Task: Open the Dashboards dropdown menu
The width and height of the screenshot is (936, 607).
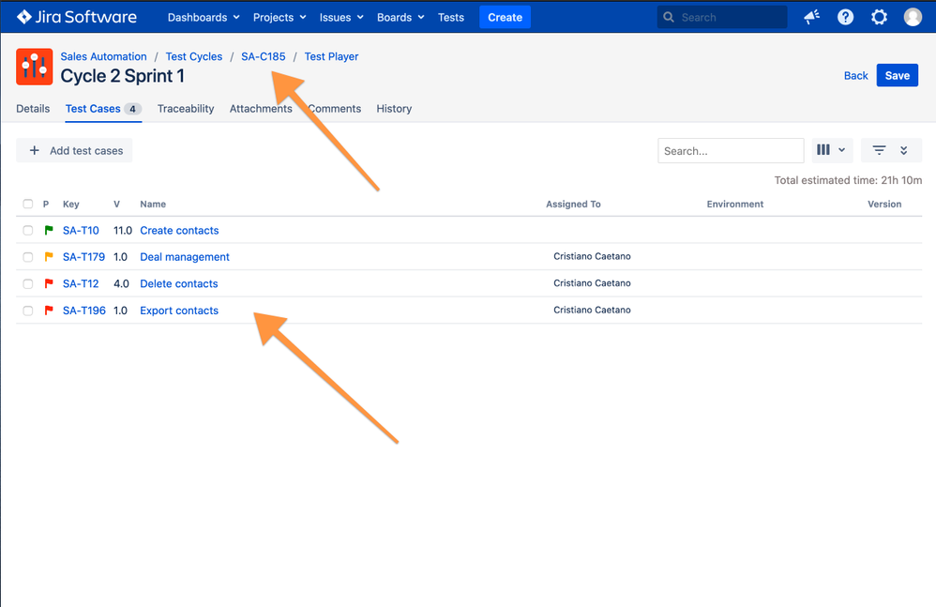Action: coord(204,17)
